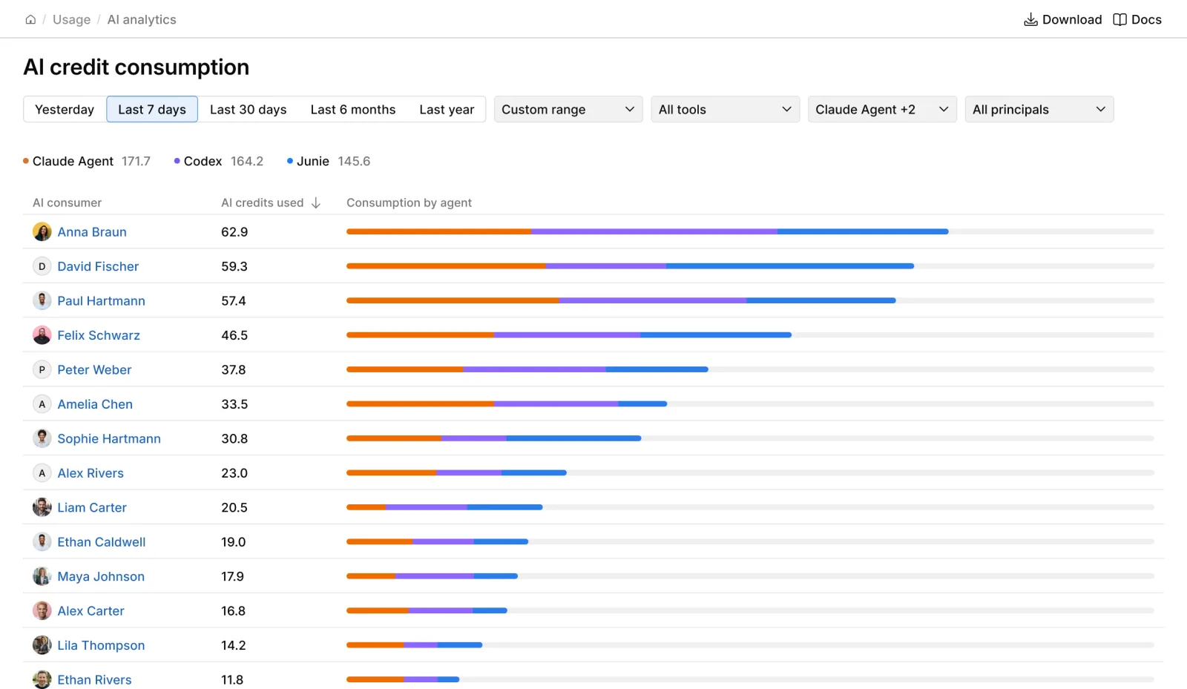Image resolution: width=1187 pixels, height=689 pixels.
Task: Open Maya Johnson's name link
Action: [x=101, y=577]
